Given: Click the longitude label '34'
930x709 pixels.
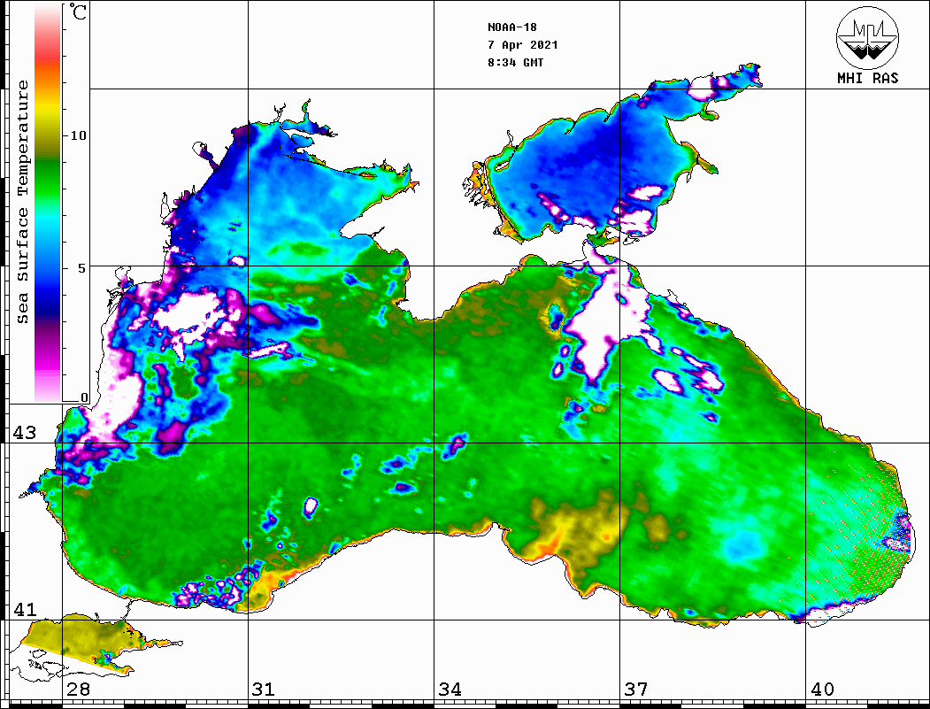Looking at the screenshot, I should point(450,689).
